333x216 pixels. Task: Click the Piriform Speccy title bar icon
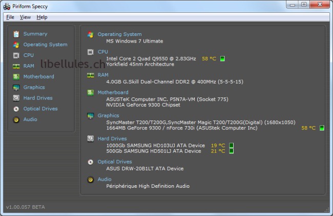coord(7,6)
